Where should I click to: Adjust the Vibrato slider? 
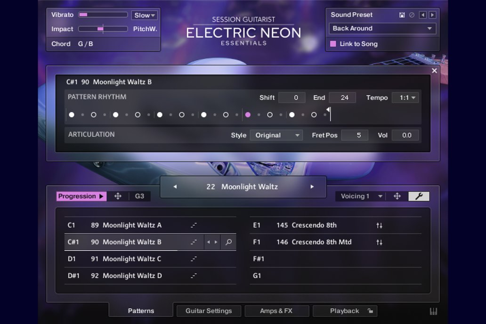(103, 15)
